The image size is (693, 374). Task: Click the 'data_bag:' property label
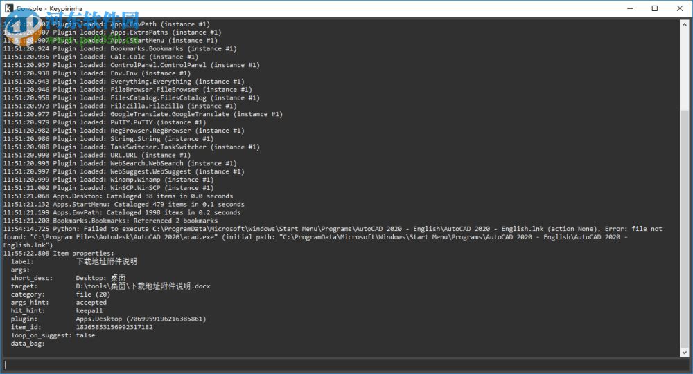(x=28, y=344)
